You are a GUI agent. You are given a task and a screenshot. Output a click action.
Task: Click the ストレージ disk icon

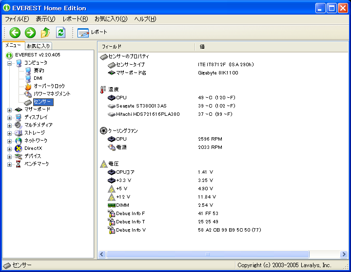coord(19,133)
